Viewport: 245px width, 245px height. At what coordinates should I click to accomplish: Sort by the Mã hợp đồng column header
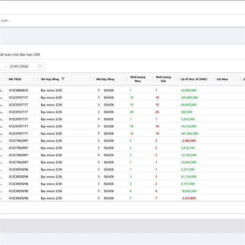click(105, 79)
